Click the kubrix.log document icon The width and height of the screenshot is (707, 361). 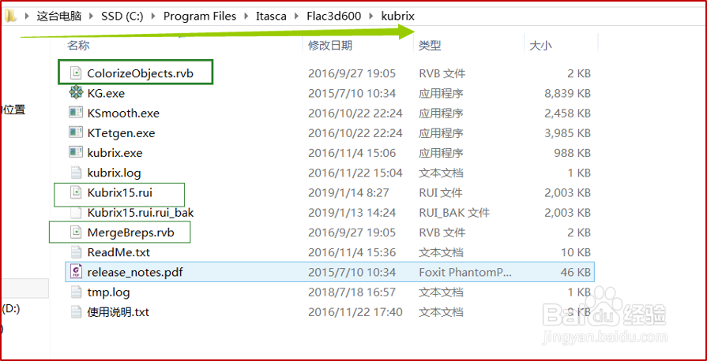click(x=76, y=173)
